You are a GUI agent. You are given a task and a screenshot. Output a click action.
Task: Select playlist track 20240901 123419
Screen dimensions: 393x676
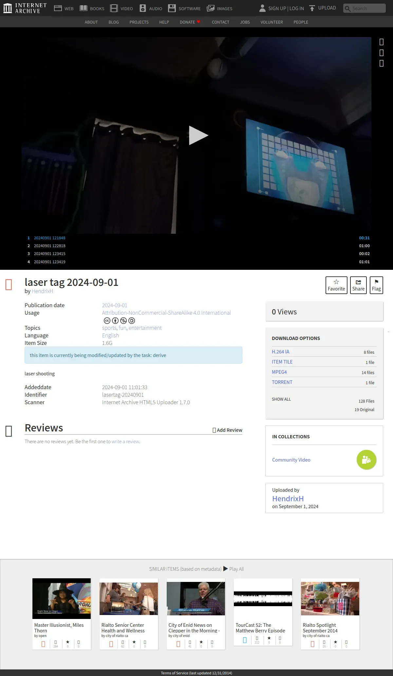(198, 262)
